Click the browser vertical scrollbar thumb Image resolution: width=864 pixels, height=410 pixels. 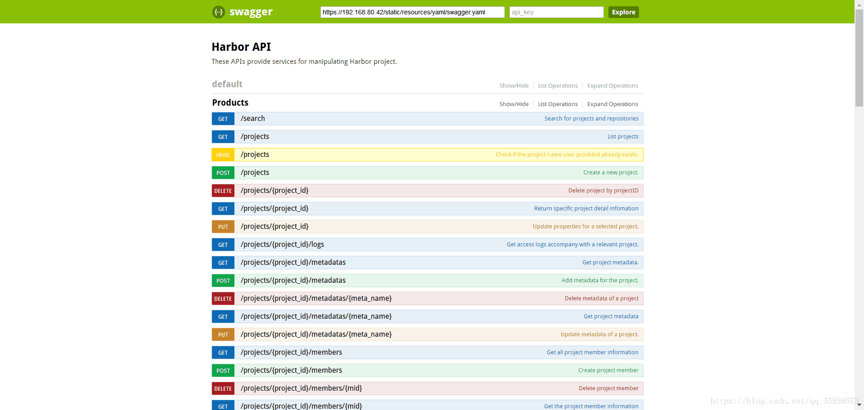[859, 58]
